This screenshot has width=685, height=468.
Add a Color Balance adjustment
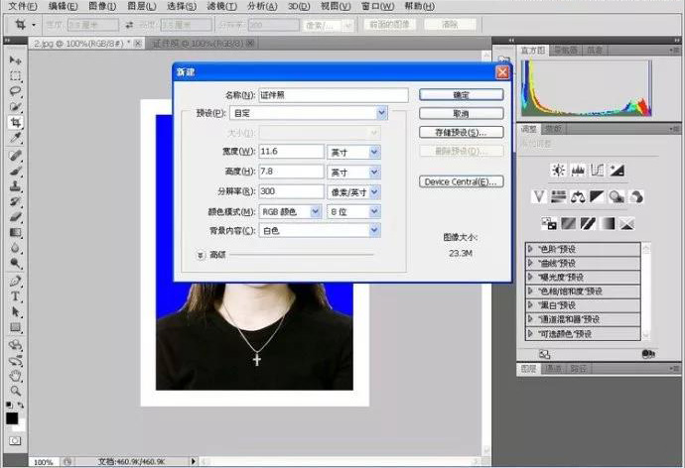point(578,196)
